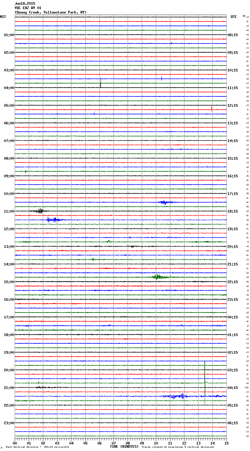Viewport: 250px width, 451px height.
Task: Click the 02:15 UTC time label
Action: pyautogui.click(x=233, y=353)
